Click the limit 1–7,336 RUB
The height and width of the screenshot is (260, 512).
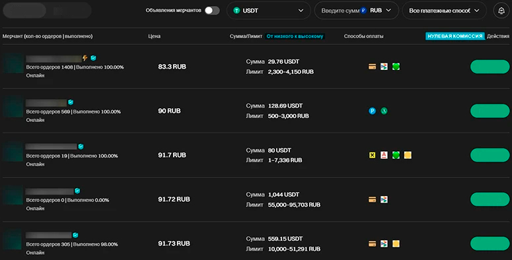pos(285,160)
